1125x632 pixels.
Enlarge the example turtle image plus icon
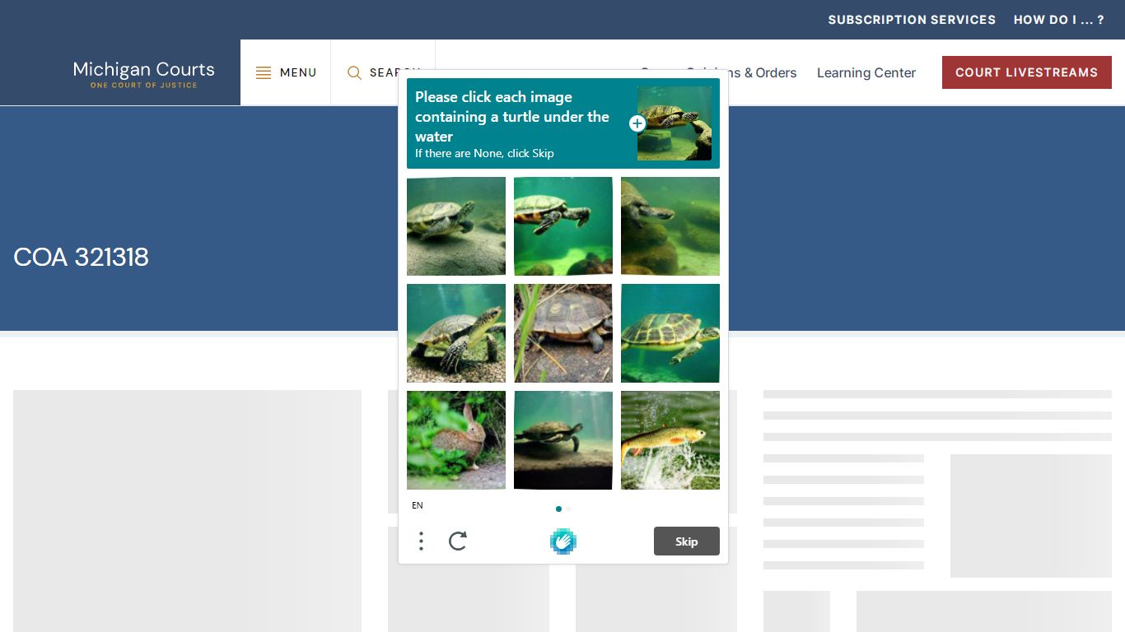coord(637,123)
